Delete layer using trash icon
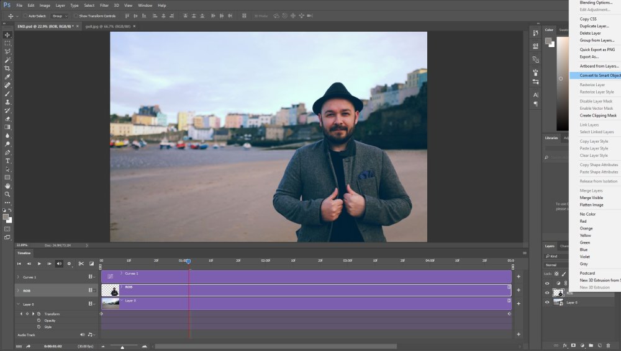This screenshot has height=351, width=621. tap(609, 345)
